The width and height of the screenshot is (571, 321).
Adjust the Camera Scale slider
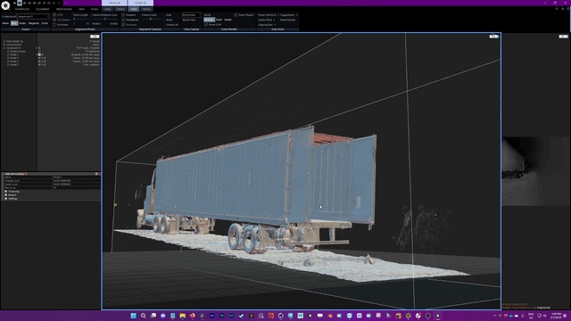[152, 20]
